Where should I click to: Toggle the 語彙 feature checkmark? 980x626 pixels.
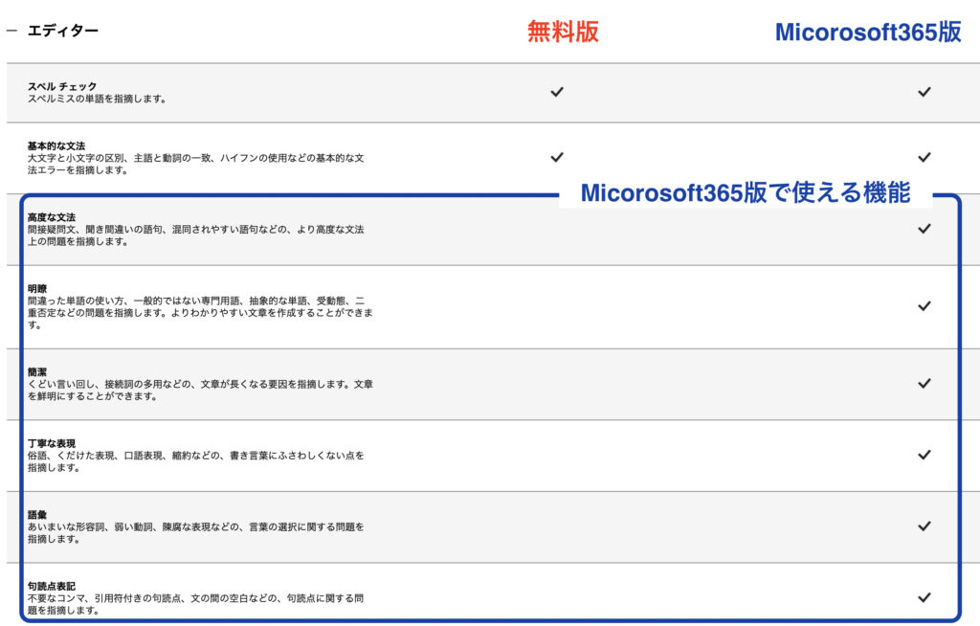click(x=924, y=526)
